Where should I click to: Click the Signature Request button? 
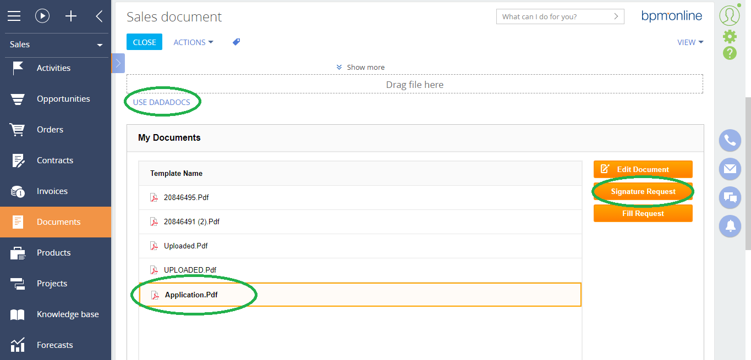click(643, 191)
